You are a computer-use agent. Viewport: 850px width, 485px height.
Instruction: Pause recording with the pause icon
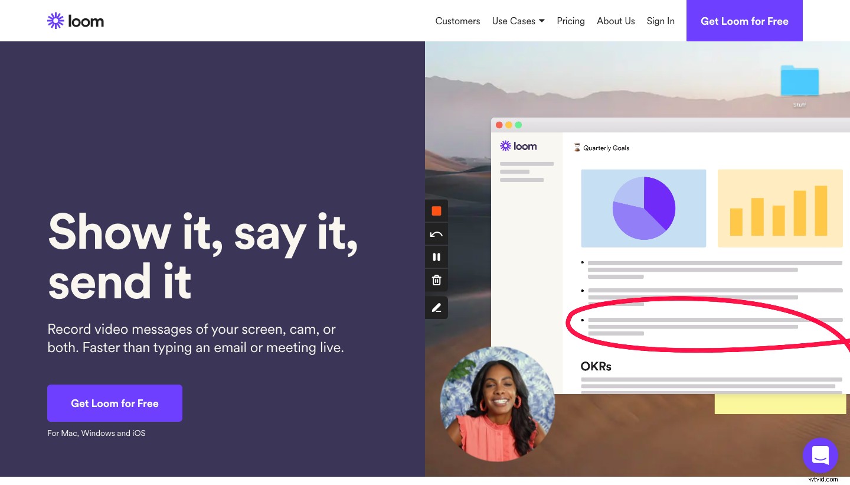(x=436, y=257)
